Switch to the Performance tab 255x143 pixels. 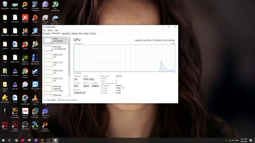56,33
